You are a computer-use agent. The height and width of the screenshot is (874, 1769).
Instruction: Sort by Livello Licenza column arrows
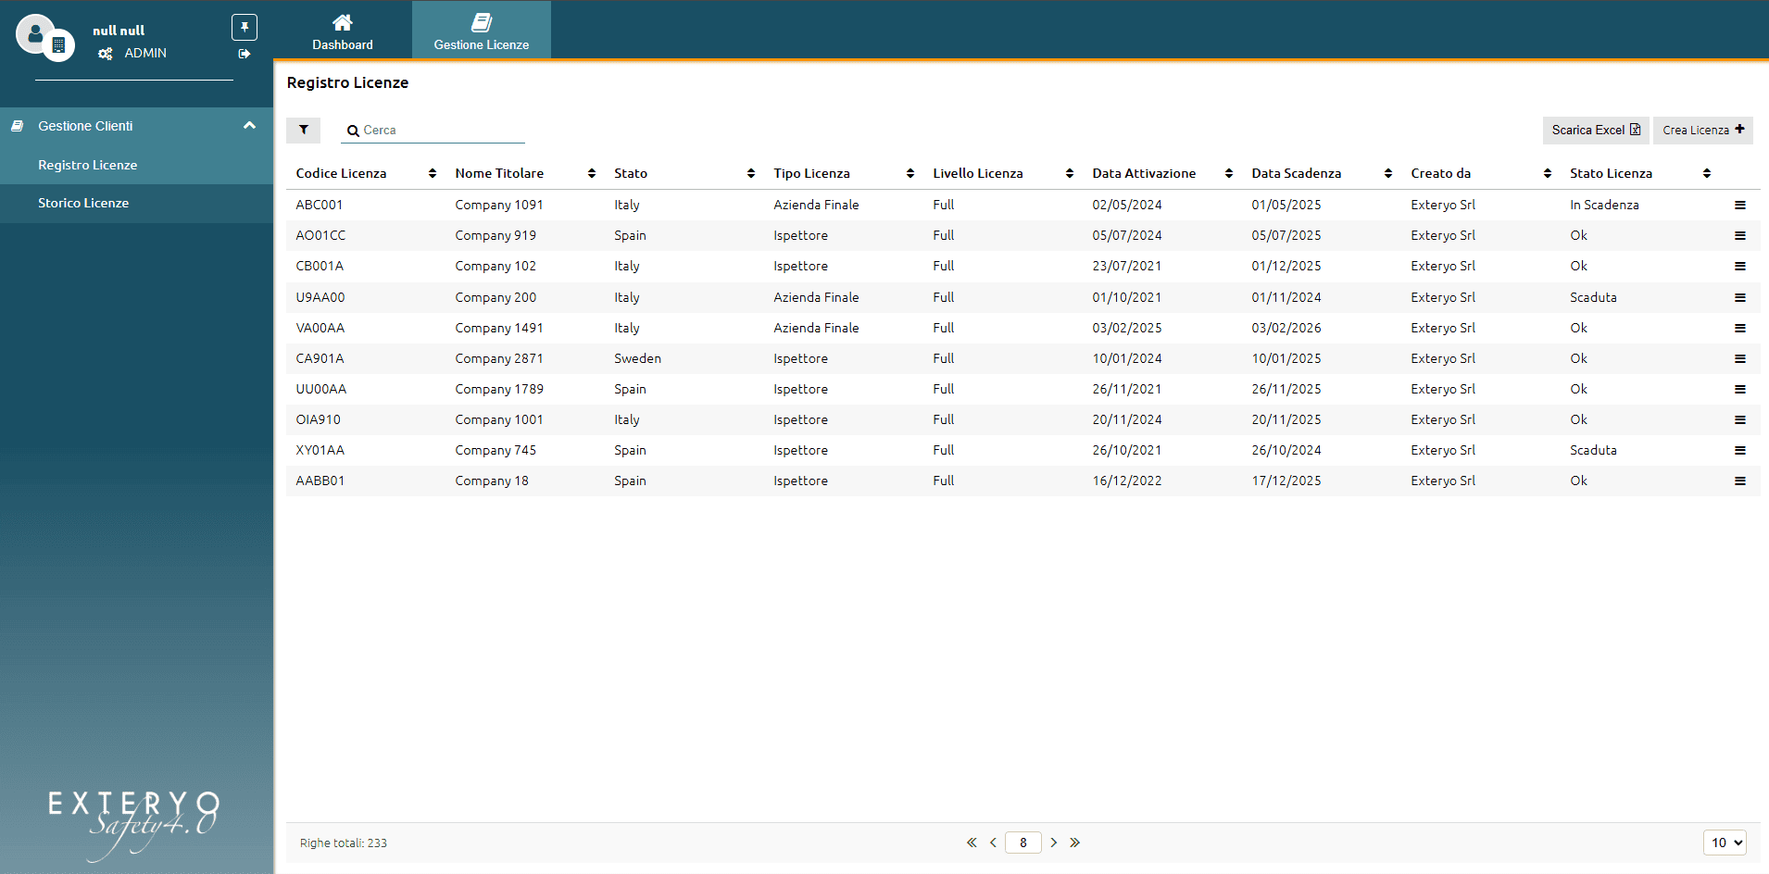[x=1070, y=173]
